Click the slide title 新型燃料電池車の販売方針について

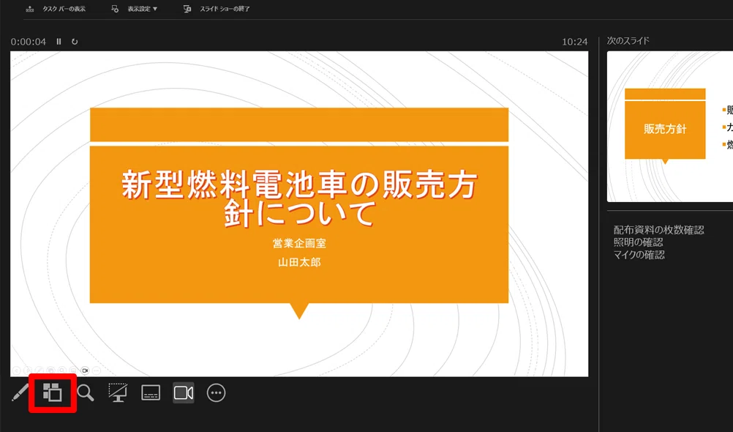click(x=299, y=198)
